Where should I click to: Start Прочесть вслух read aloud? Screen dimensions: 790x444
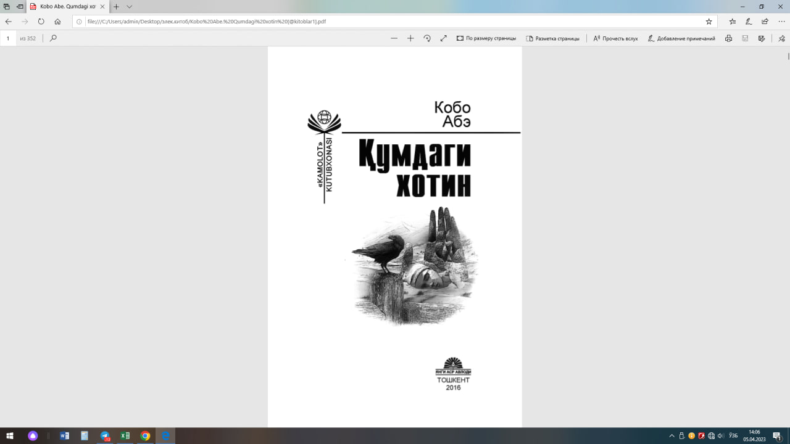615,38
